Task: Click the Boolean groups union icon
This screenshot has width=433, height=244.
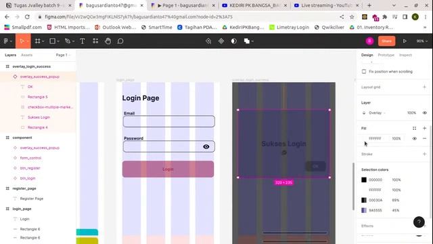Action: [246, 41]
